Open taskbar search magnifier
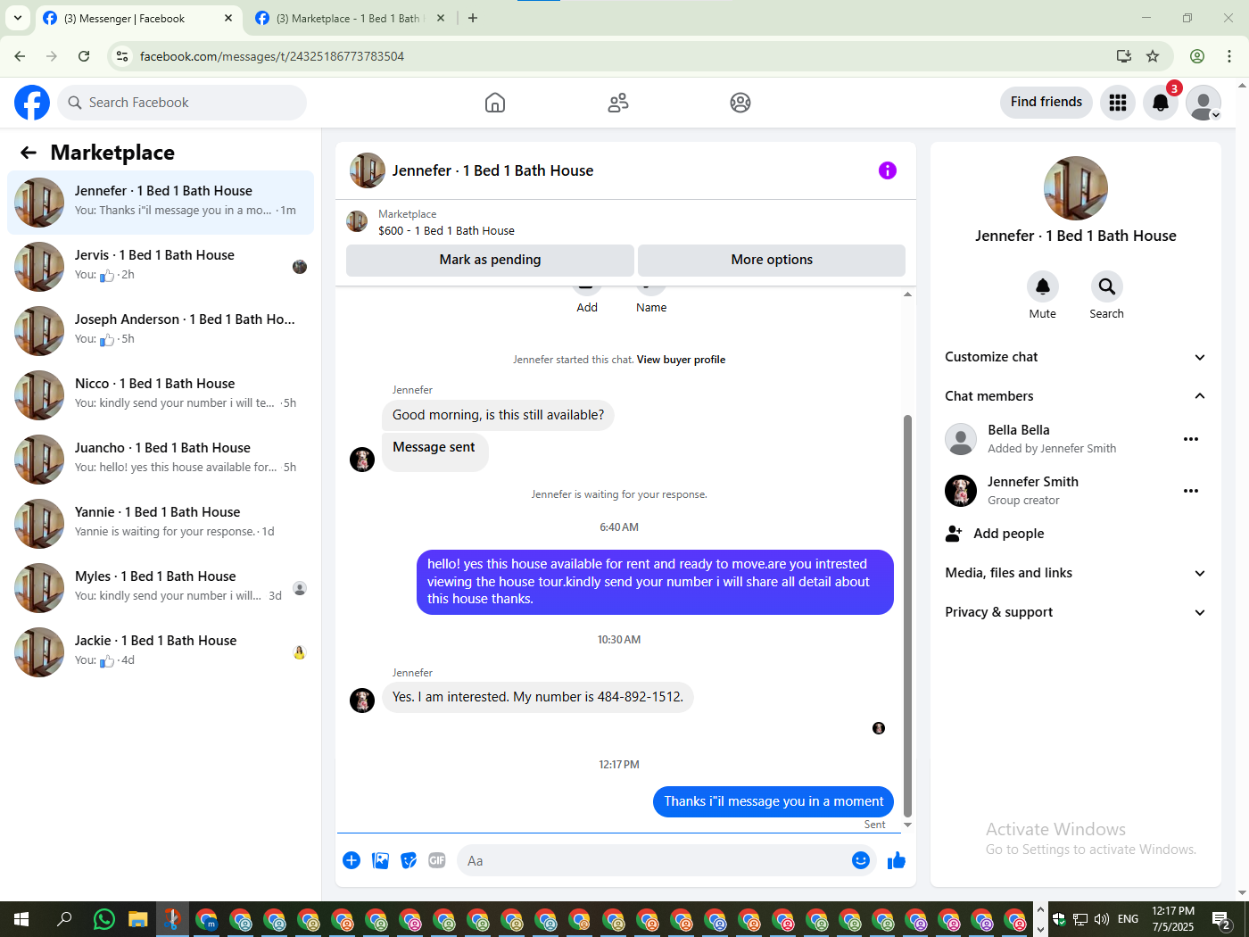The width and height of the screenshot is (1249, 937). coord(64,918)
